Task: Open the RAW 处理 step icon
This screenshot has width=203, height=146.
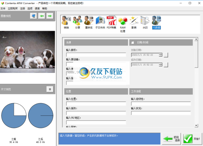Action: click(x=123, y=24)
